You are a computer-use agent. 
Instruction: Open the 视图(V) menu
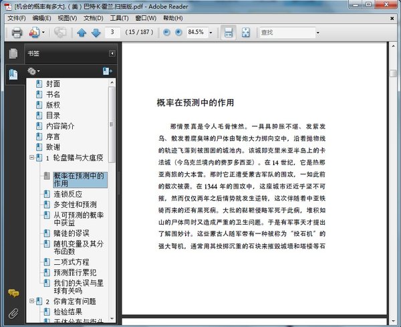point(68,18)
